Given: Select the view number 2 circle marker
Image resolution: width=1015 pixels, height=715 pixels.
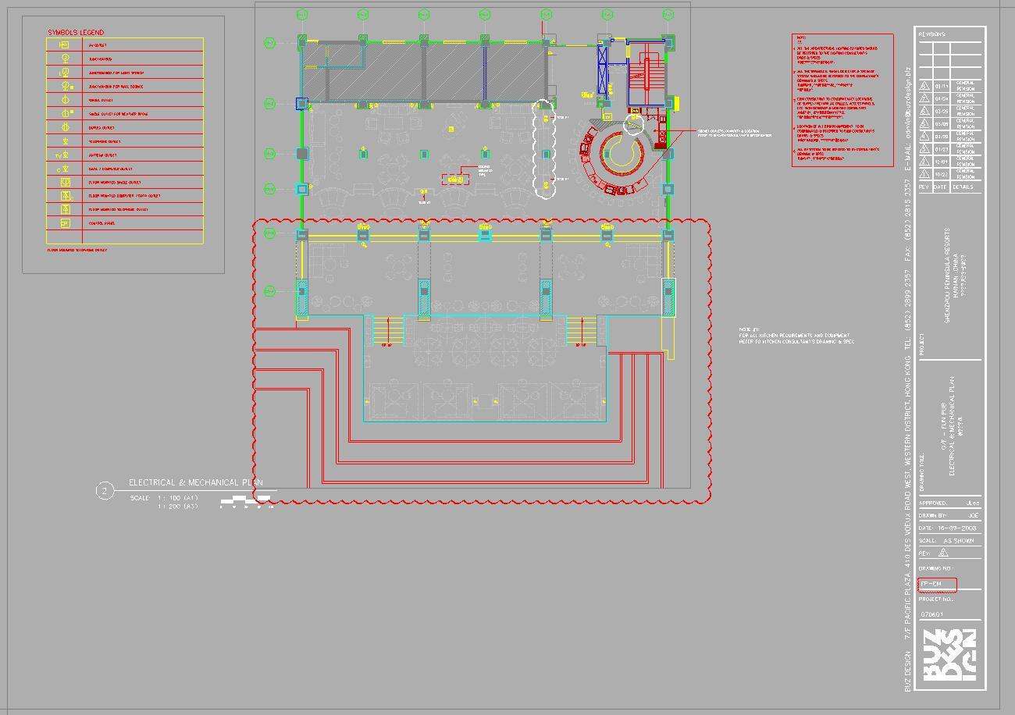Looking at the screenshot, I should point(105,490).
